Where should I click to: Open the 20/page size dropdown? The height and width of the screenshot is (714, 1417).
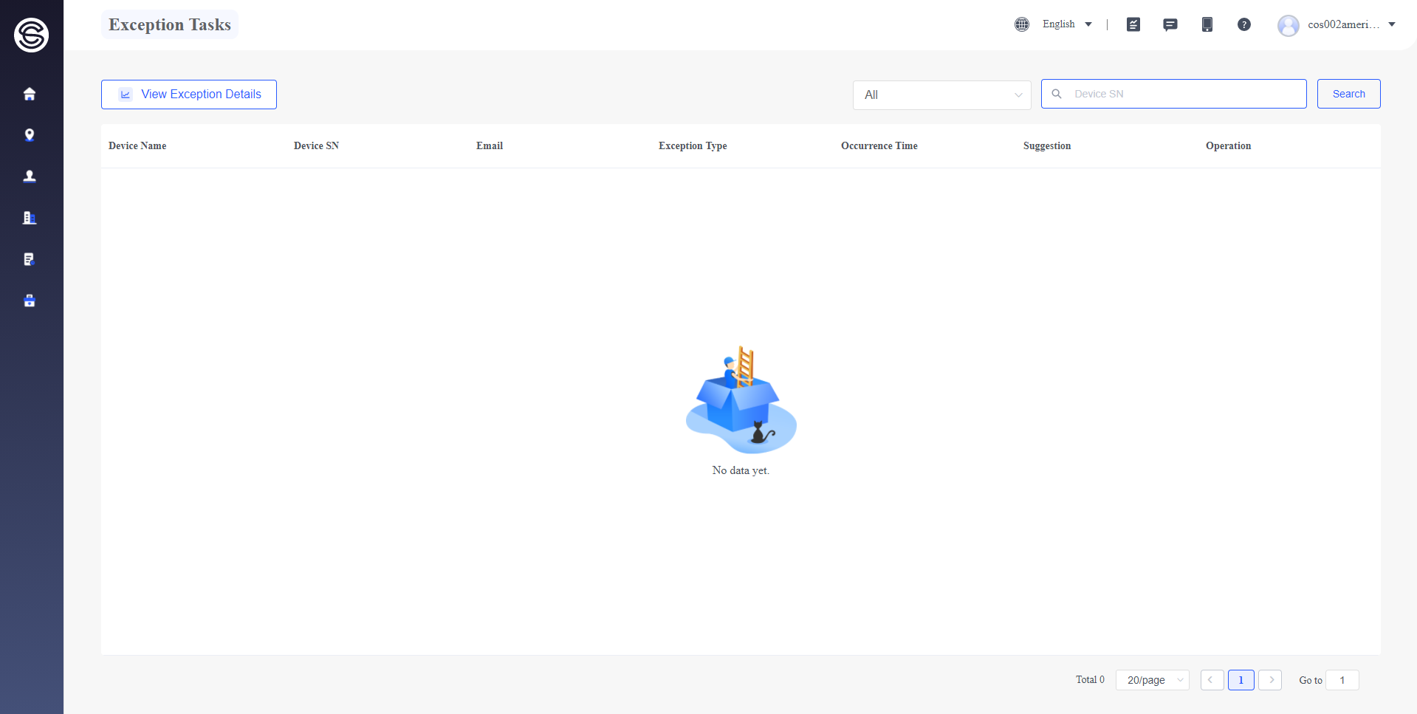(x=1153, y=680)
